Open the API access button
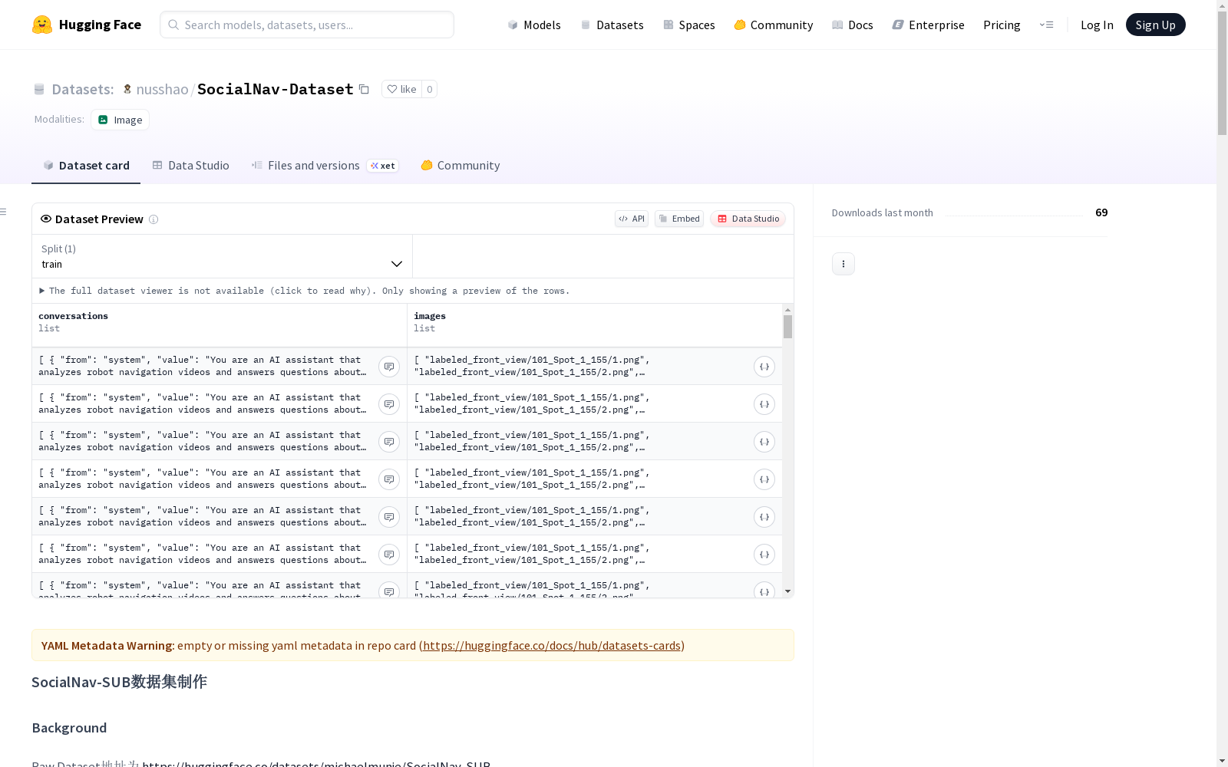This screenshot has height=767, width=1228. 632,219
